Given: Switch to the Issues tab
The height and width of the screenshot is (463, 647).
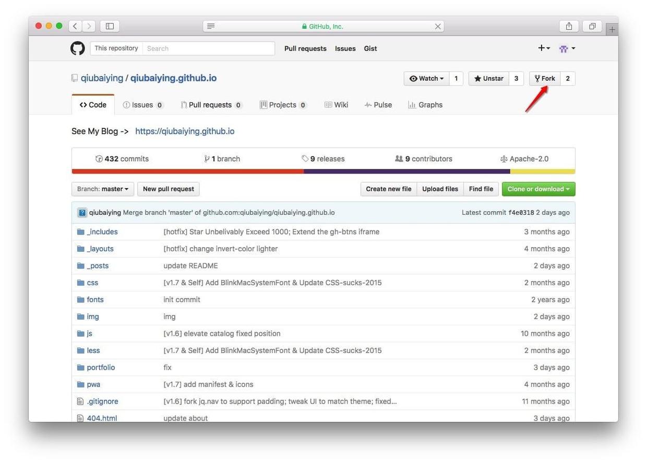Looking at the screenshot, I should pos(142,105).
